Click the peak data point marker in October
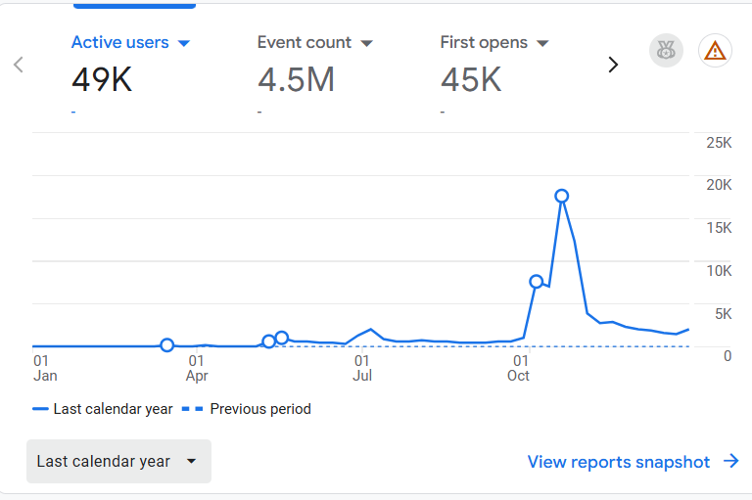Viewport: 752px width, 500px height. (x=562, y=196)
